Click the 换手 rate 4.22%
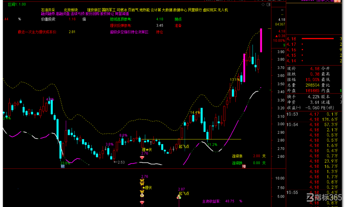This screenshot has height=207, width=345. coord(314,97)
